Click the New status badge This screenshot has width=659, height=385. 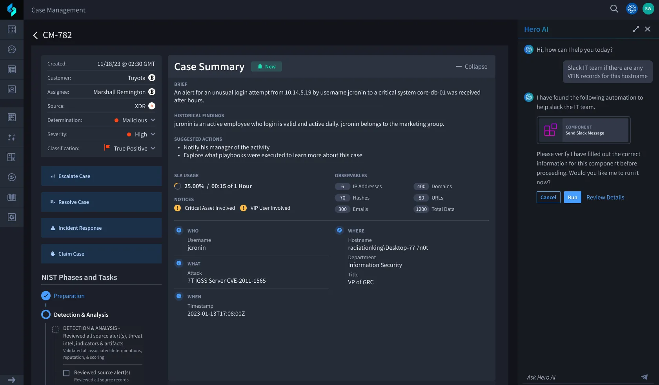pos(266,67)
